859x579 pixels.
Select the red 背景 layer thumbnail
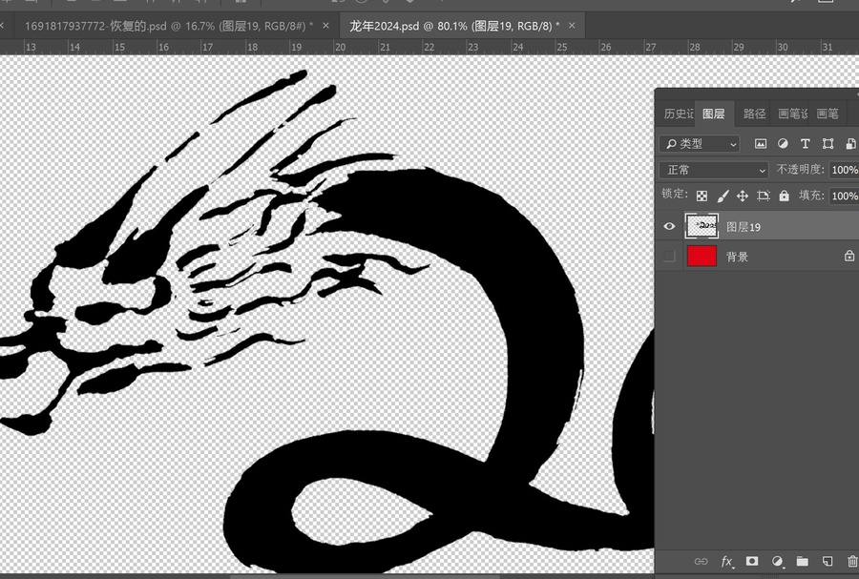click(702, 256)
